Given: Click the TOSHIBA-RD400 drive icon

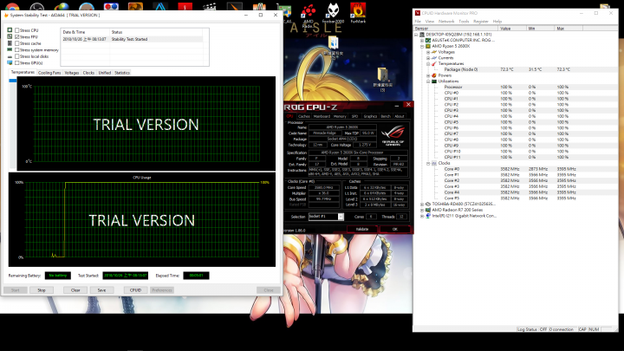Looking at the screenshot, I should tap(428, 205).
